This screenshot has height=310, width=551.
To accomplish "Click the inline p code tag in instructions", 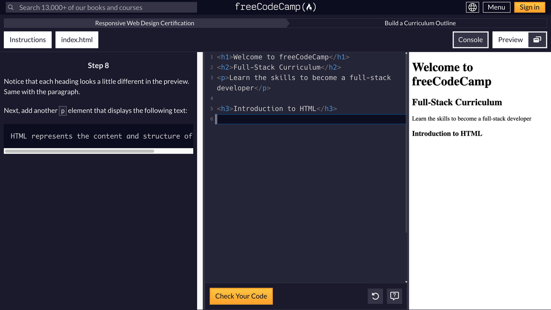I will [62, 111].
